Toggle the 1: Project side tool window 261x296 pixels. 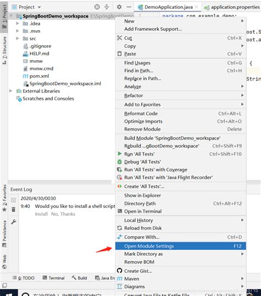tap(4, 17)
